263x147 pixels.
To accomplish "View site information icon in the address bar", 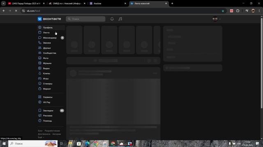I will pos(23,11).
